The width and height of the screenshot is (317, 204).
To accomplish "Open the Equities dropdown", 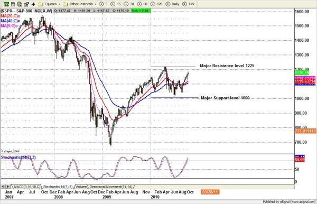I will coord(49,4).
